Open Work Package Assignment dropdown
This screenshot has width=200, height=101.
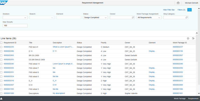[149, 18]
